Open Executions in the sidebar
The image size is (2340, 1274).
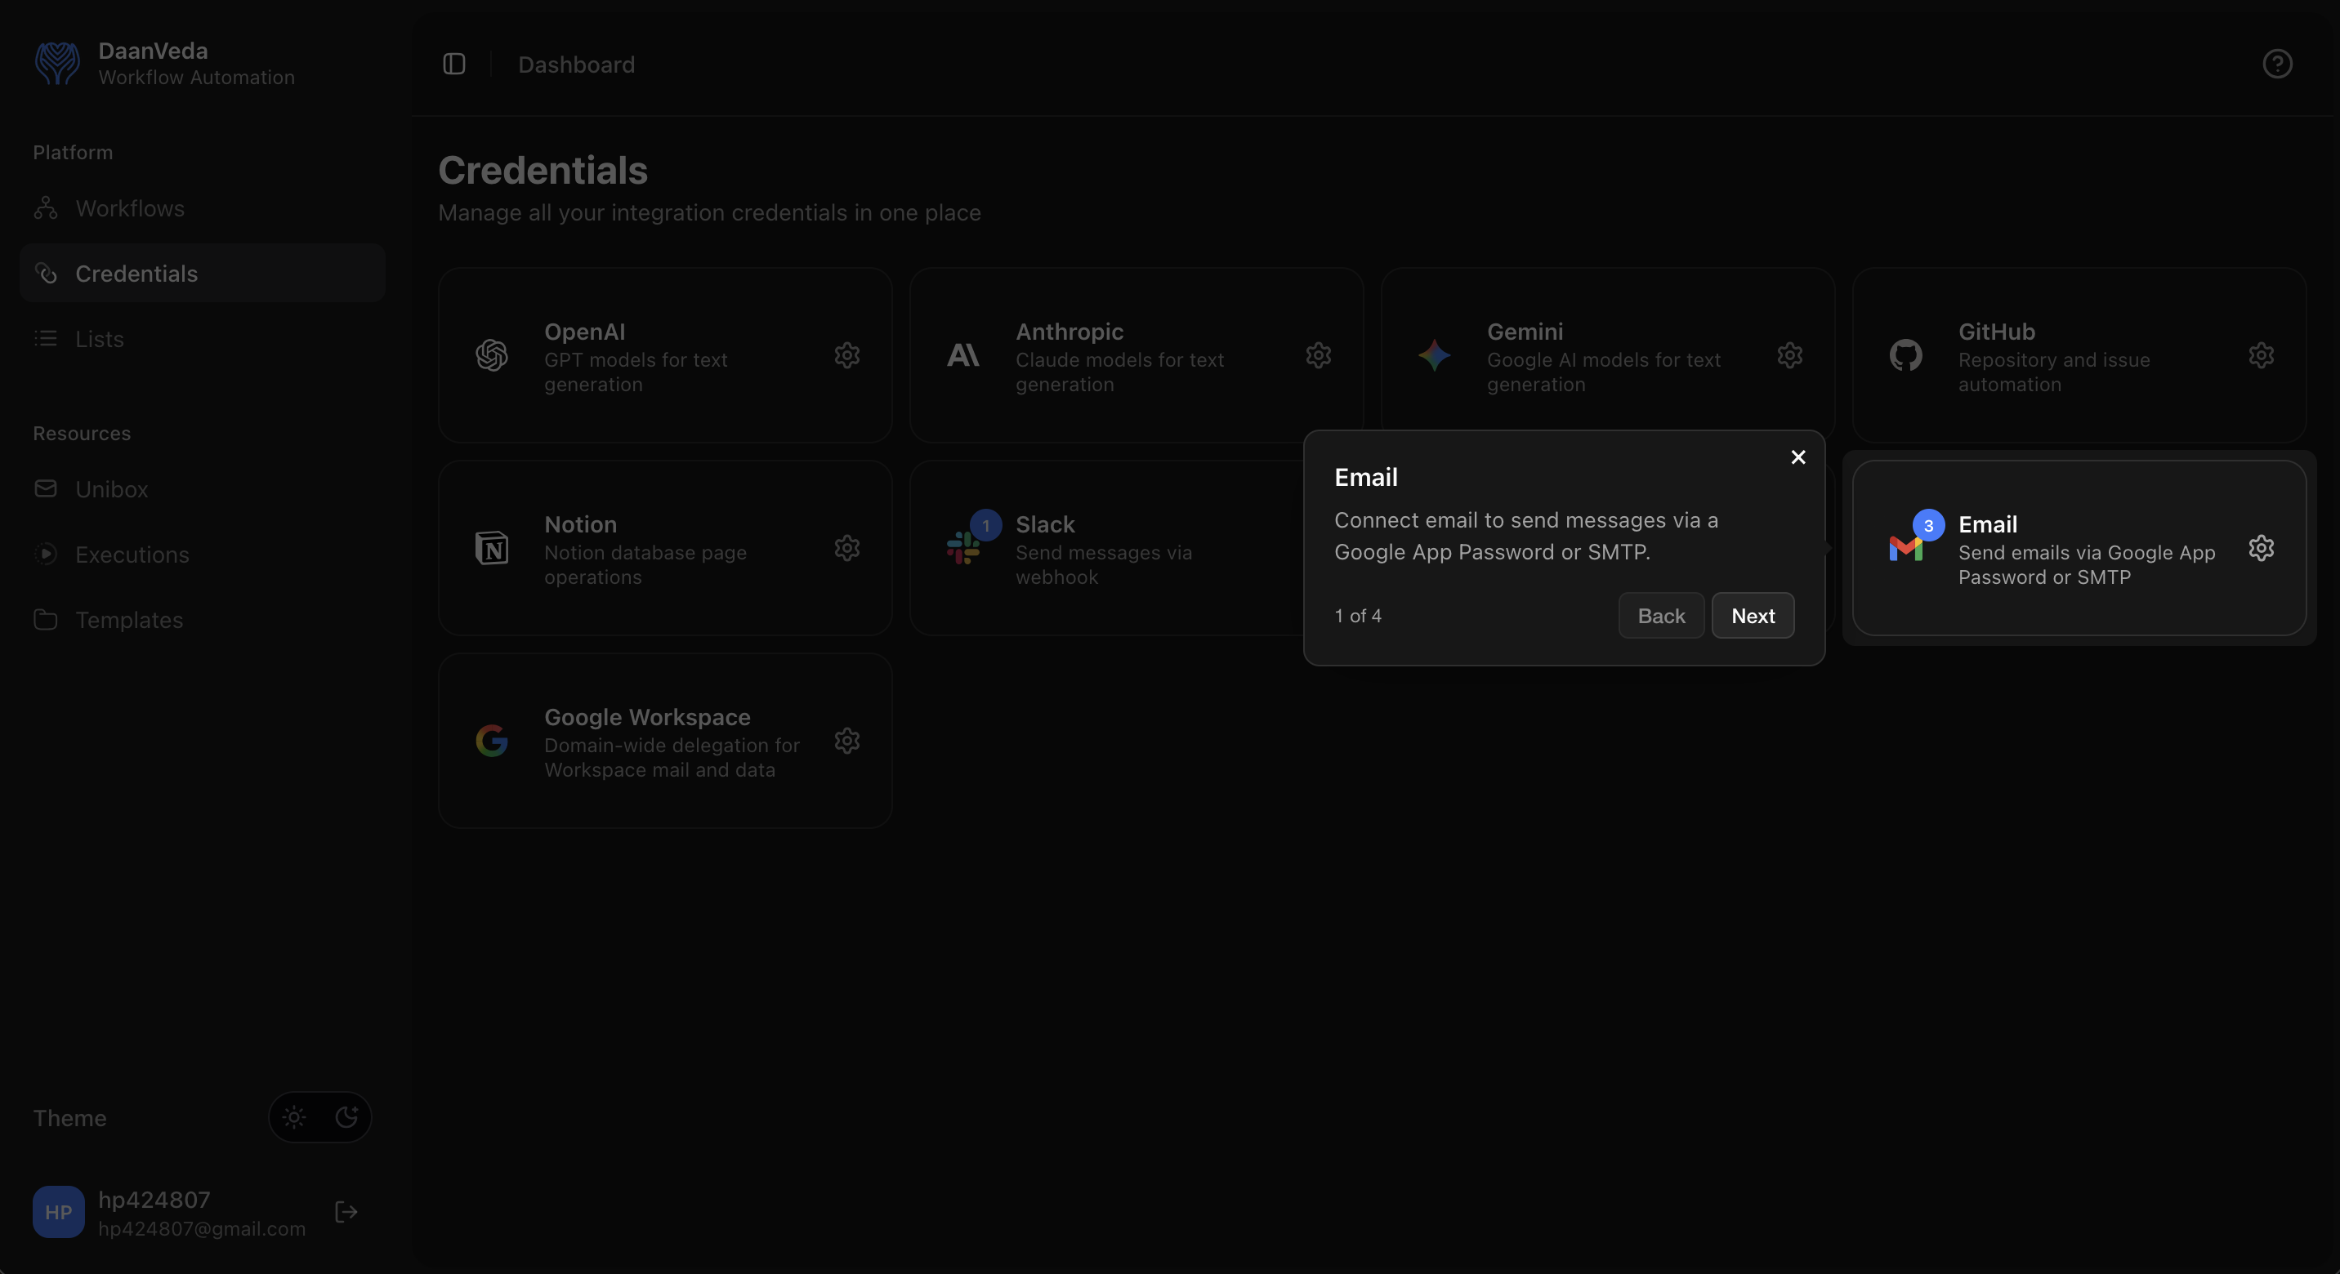pos(202,554)
